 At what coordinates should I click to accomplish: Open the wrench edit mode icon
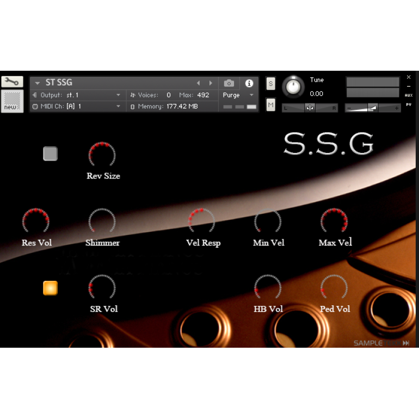coord(12,82)
